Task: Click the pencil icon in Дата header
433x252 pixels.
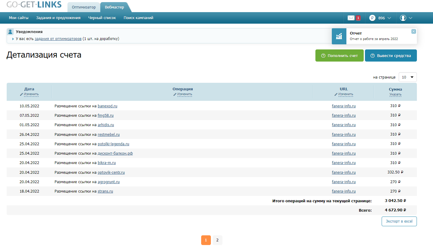Action: point(22,94)
